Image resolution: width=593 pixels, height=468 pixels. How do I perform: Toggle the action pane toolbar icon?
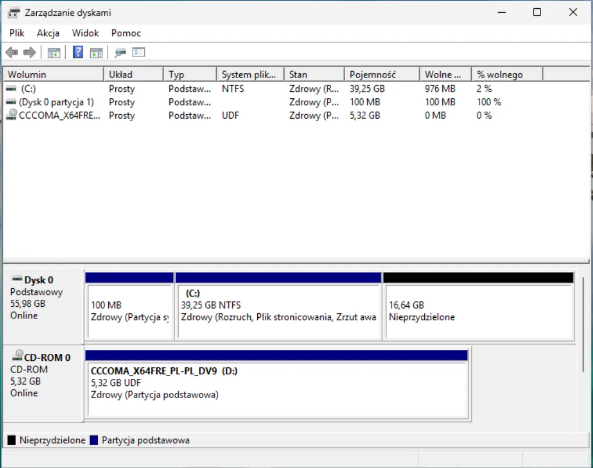pyautogui.click(x=96, y=53)
